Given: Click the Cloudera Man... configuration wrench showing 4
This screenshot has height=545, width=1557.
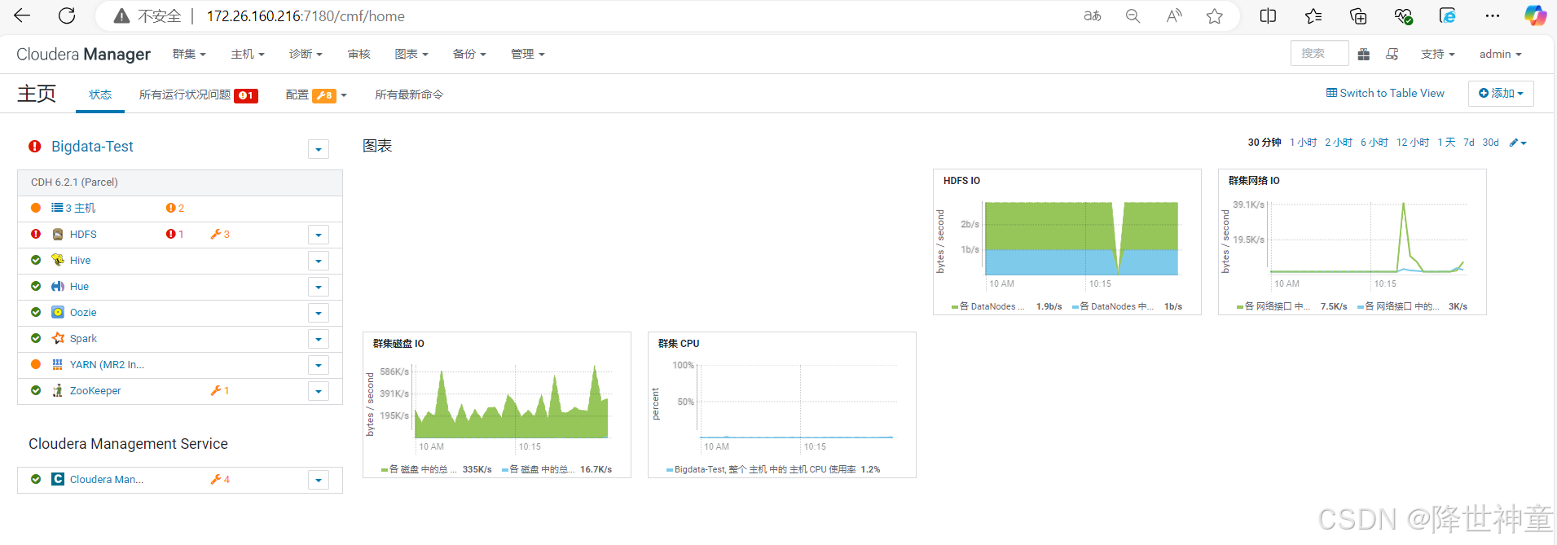Looking at the screenshot, I should point(220,479).
